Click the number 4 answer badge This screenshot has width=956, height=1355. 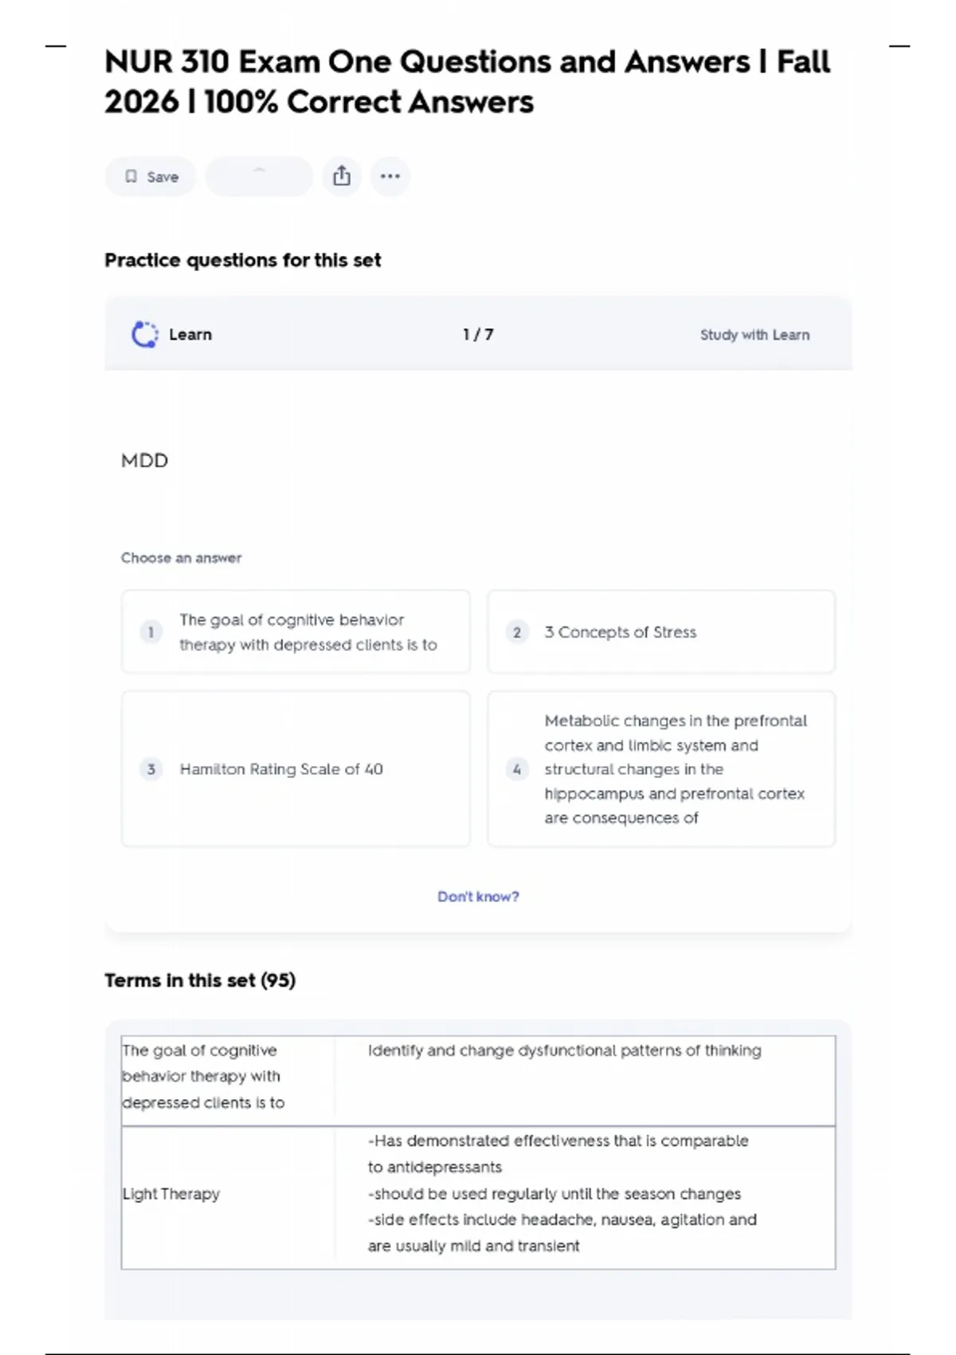coord(517,769)
